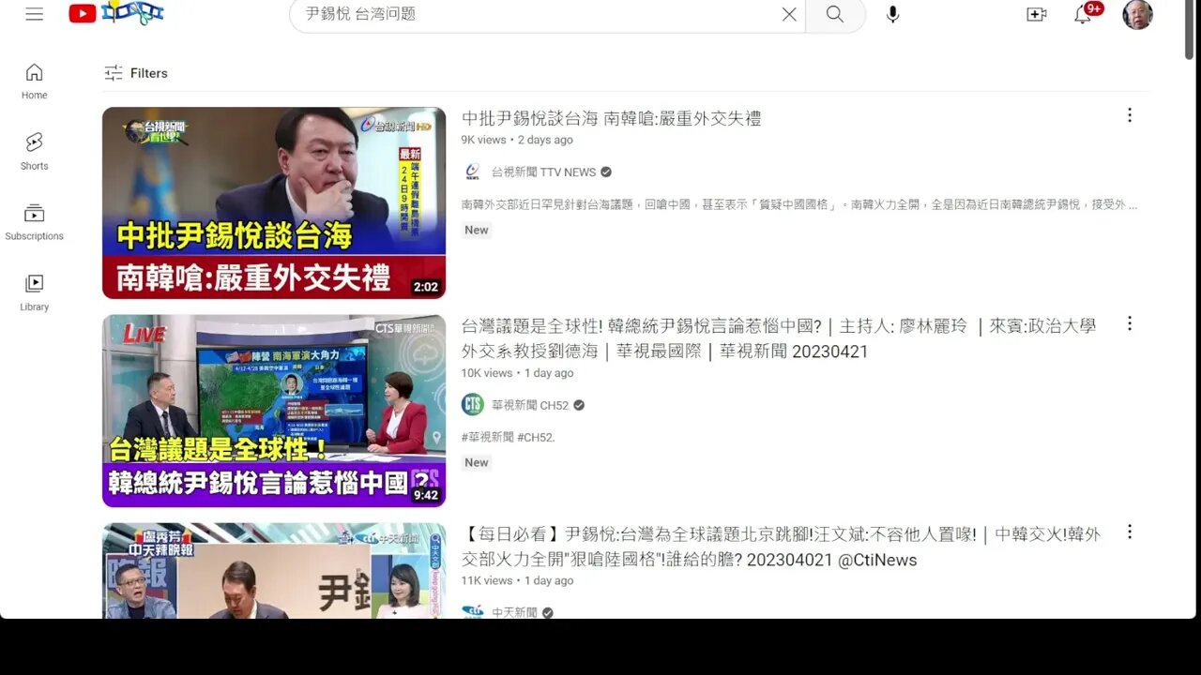Click the 中天新聞 channel avatar
Image resolution: width=1201 pixels, height=675 pixels.
coord(472,612)
